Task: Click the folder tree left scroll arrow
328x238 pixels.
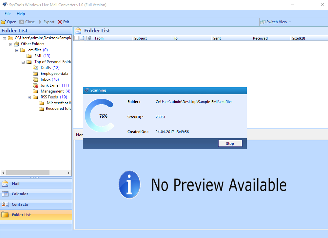Action: click(3, 173)
